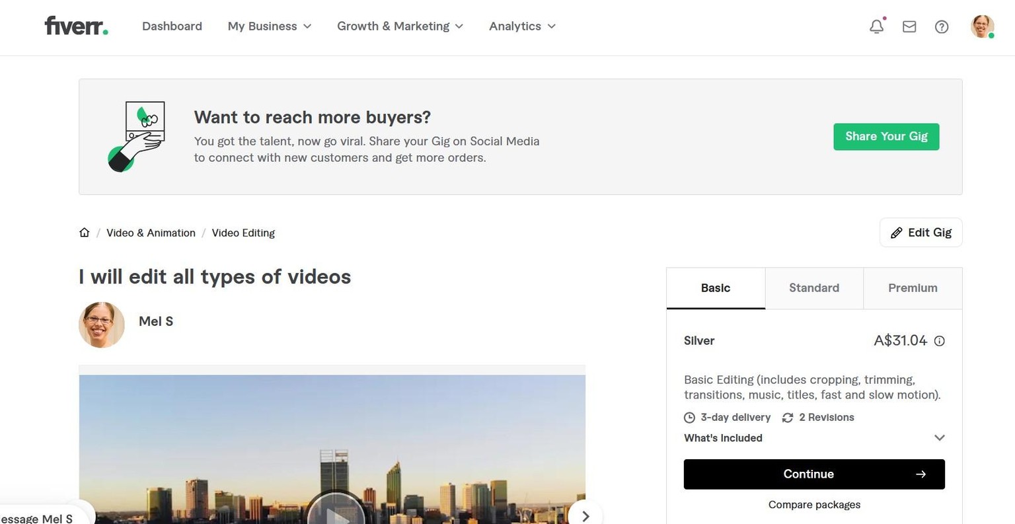Click the Basic Editing description text
Viewport: 1015px width, 524px height.
(812, 387)
